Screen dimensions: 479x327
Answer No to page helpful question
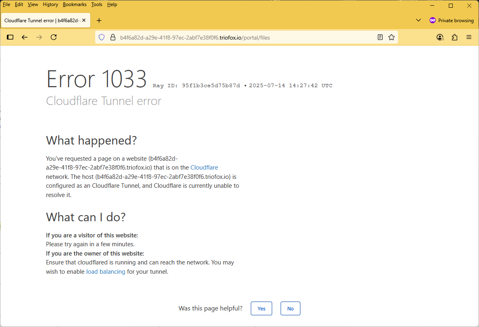pos(291,308)
